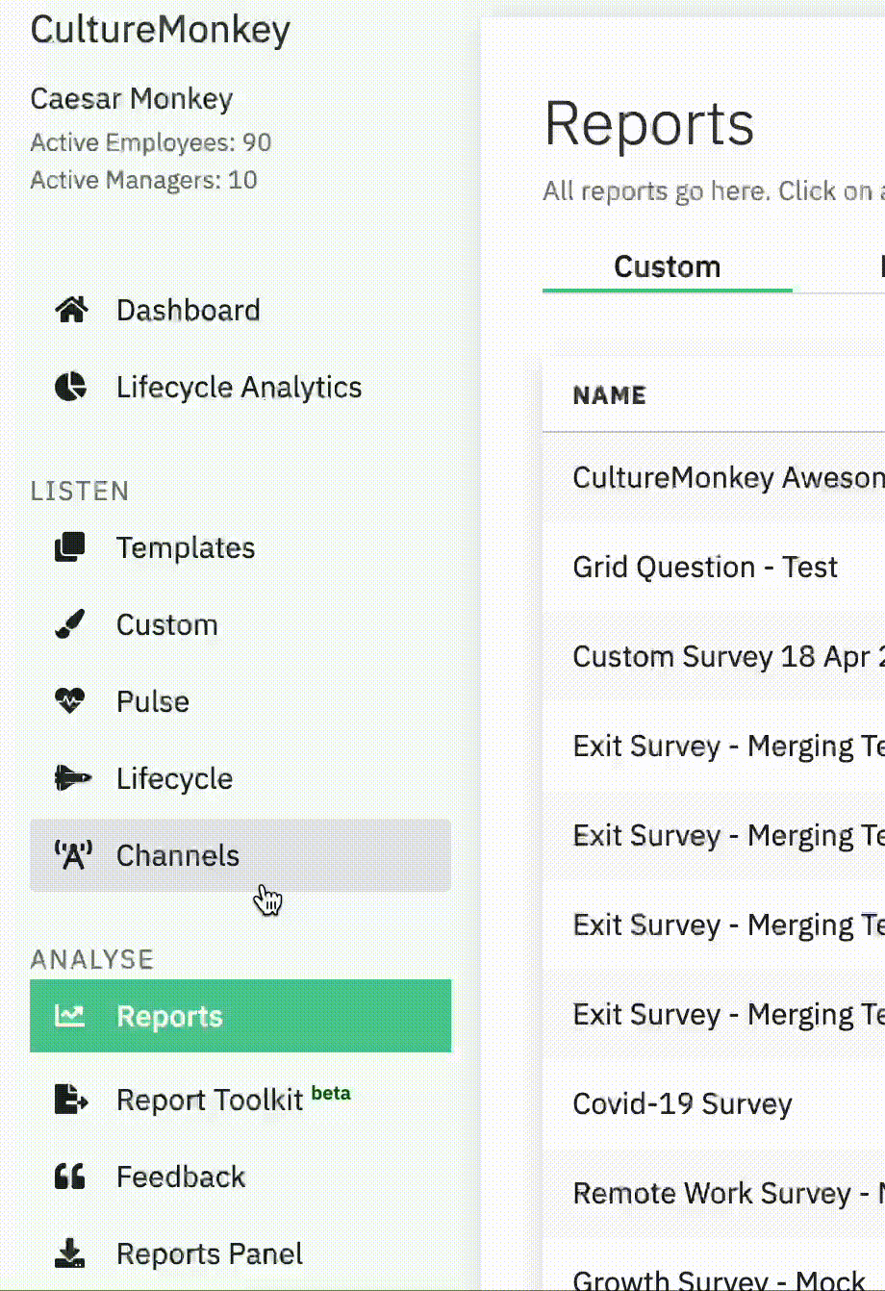
Task: Open the Covid-19 Survey report
Action: coord(714,1103)
